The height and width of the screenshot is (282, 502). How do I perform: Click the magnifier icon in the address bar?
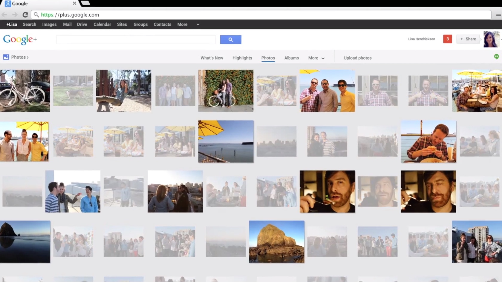click(36, 15)
